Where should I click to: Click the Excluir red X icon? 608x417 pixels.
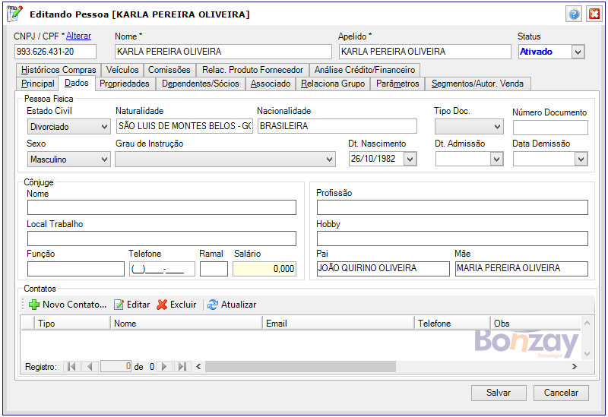[162, 305]
